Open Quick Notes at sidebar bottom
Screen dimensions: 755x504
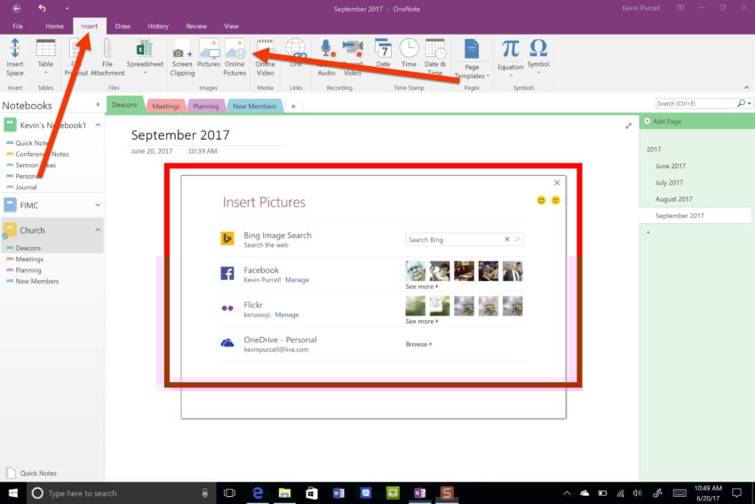(33, 473)
